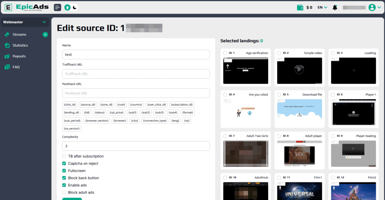This screenshot has width=385, height=200.
Task: Go to Payouts in the sidebar
Action: 19,56
